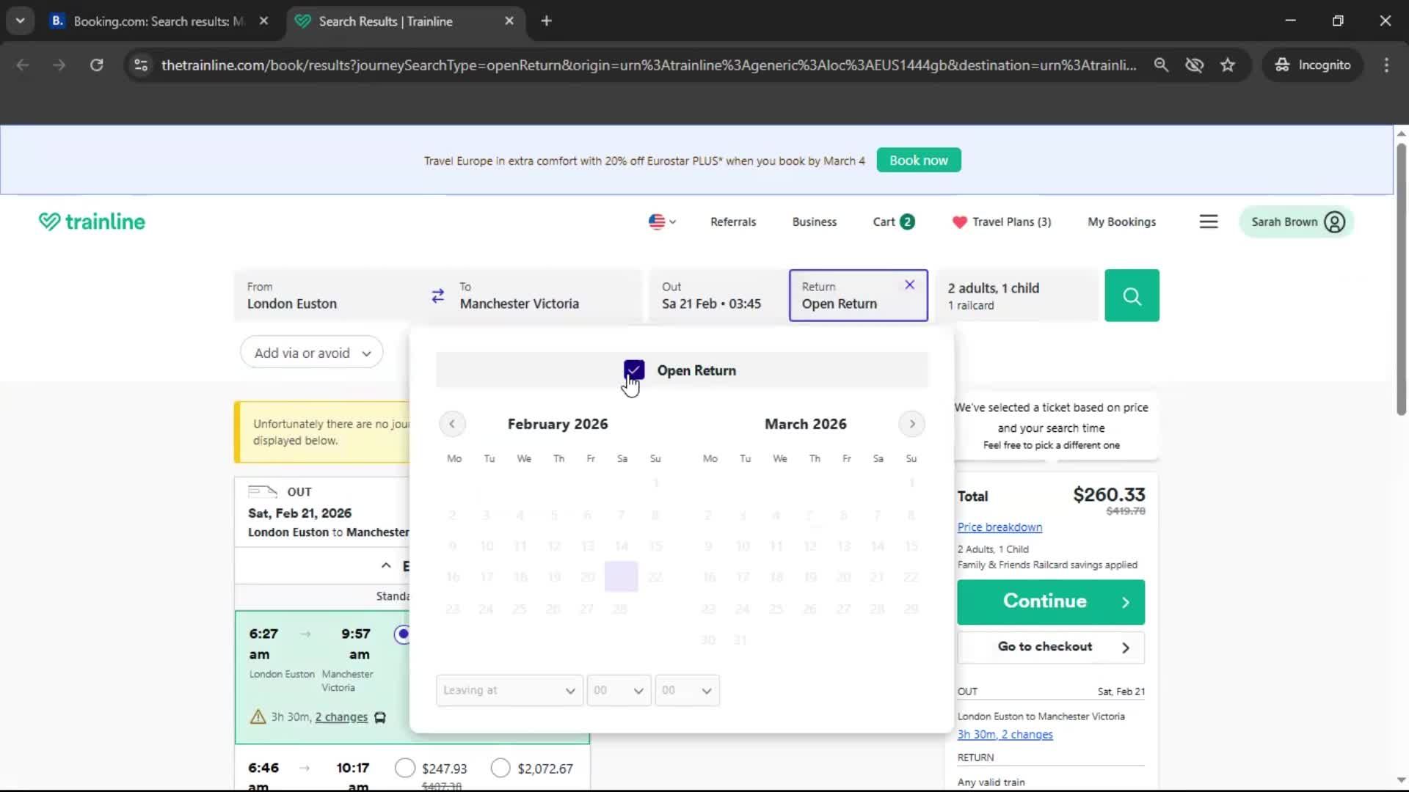Screen dimensions: 1409x792
Task: Click the Travel Plans heart icon
Action: click(960, 221)
